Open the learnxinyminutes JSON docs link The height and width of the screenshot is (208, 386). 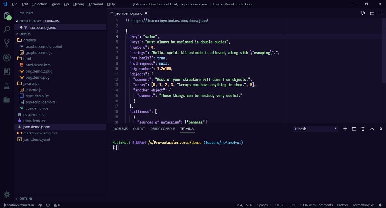tap(169, 20)
